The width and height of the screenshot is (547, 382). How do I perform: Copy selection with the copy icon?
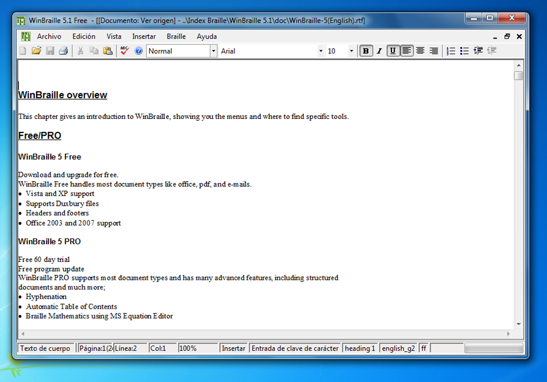tap(94, 51)
